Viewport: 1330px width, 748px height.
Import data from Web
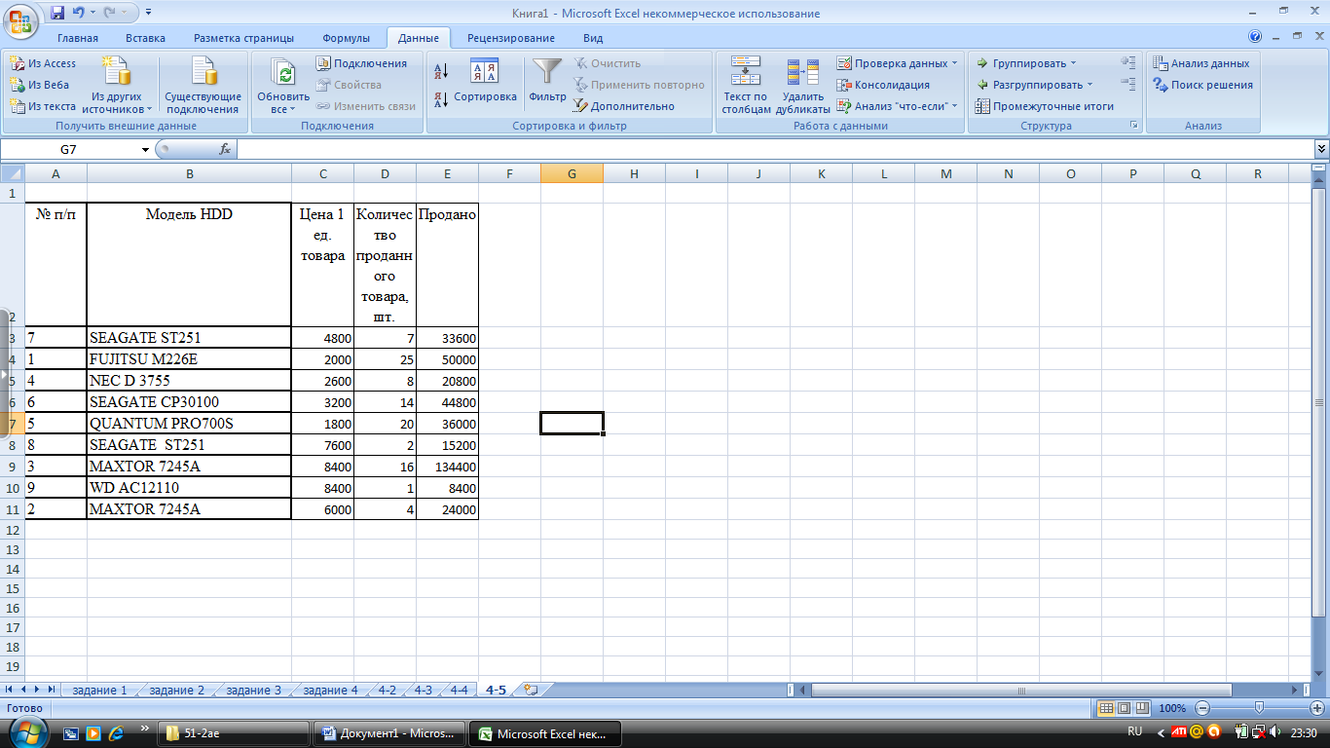click(x=40, y=85)
